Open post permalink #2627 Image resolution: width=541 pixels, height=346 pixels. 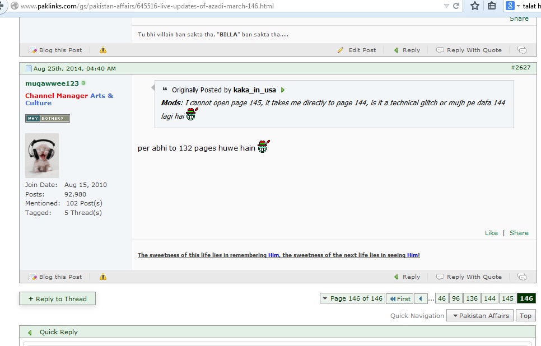click(520, 68)
